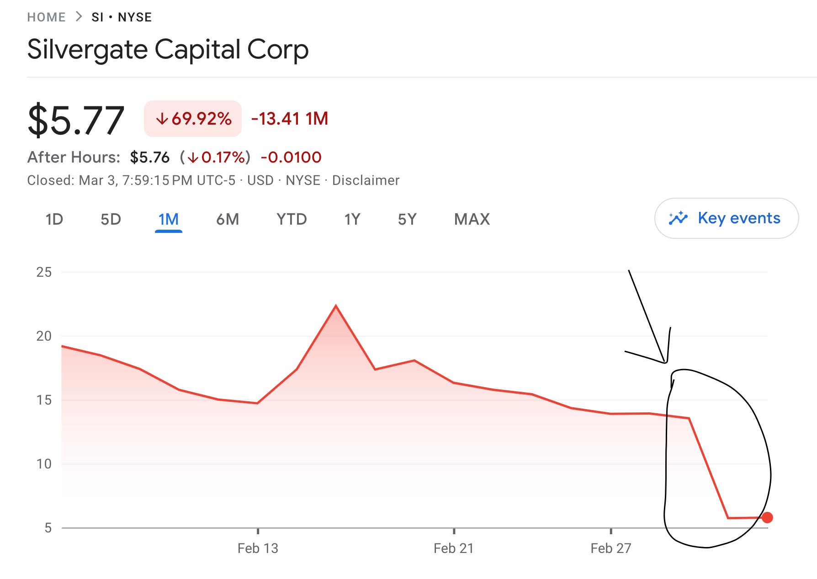Viewport: 817px width, 579px height.
Task: Select the 5Y range tab
Action: click(407, 220)
